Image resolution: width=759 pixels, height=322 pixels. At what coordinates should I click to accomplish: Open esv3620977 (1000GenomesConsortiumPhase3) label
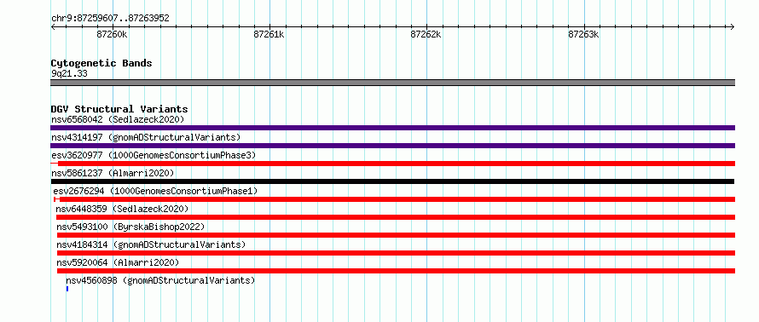(x=154, y=155)
